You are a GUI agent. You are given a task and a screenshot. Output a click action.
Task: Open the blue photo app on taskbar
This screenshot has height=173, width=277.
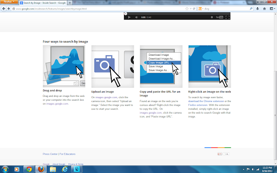(x=77, y=169)
